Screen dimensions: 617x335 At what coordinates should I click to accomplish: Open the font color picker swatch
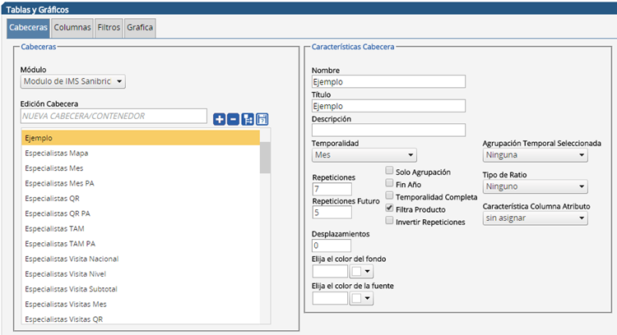[361, 299]
